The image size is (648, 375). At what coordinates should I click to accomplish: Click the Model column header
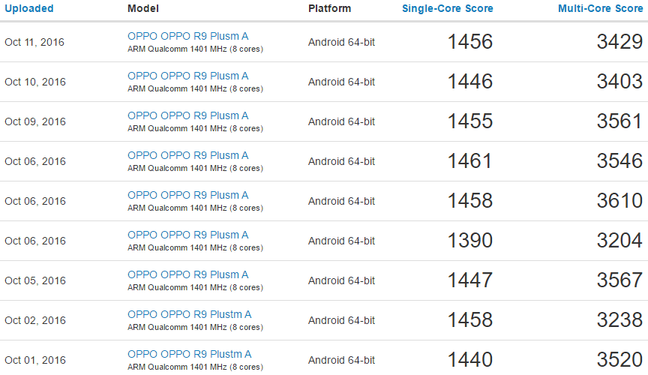143,8
